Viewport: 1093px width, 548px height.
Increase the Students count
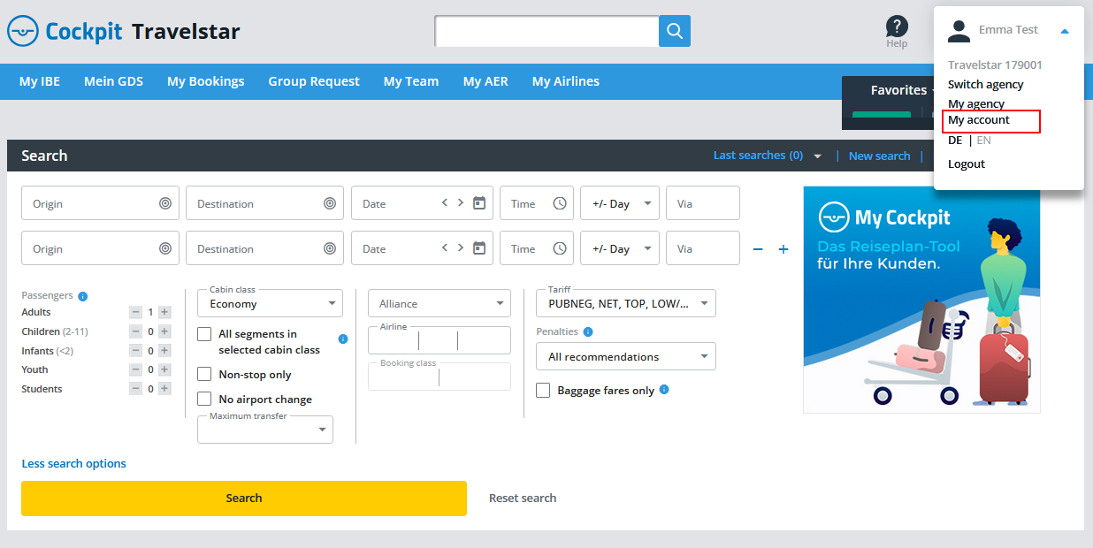(164, 389)
